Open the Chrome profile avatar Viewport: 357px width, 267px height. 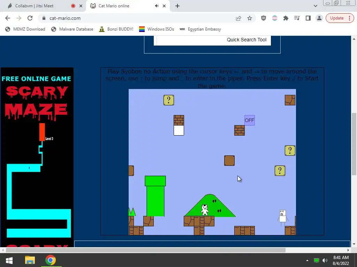point(319,18)
